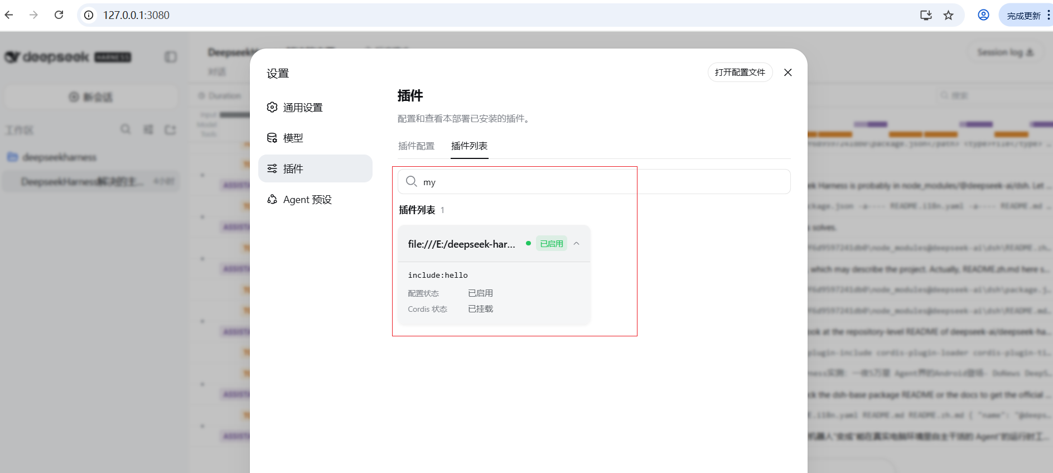The height and width of the screenshot is (473, 1053).
Task: Click the file:///E:/deepseek-har... plugin name
Action: click(461, 244)
